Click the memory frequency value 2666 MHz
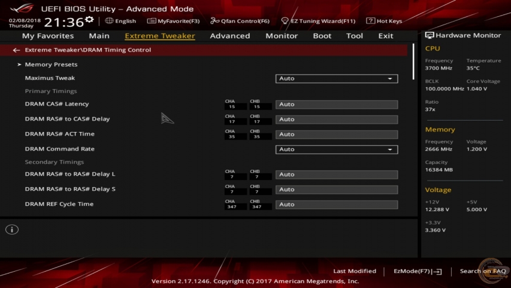 (x=439, y=149)
